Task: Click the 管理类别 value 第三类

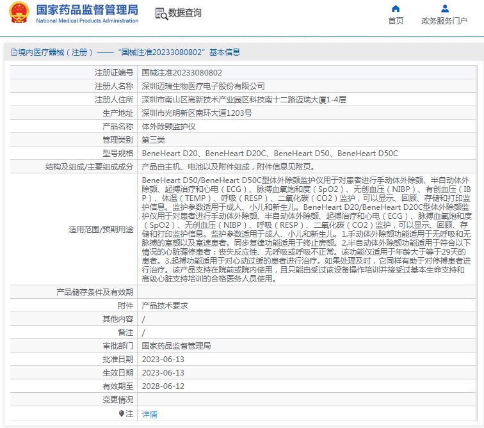Action: [x=153, y=140]
